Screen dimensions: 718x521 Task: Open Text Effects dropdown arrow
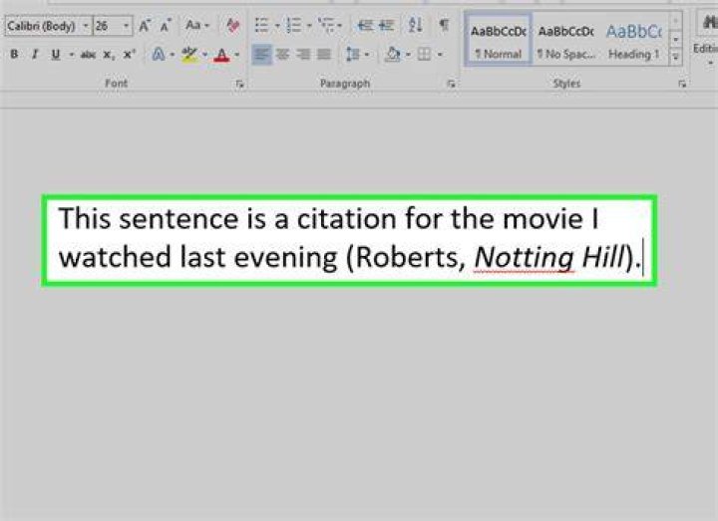[x=173, y=55]
